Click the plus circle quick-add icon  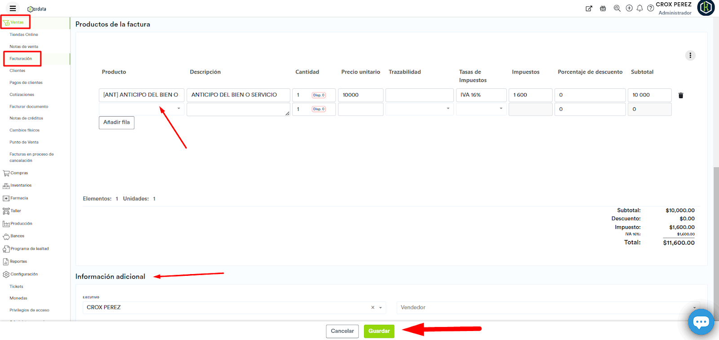pyautogui.click(x=629, y=9)
